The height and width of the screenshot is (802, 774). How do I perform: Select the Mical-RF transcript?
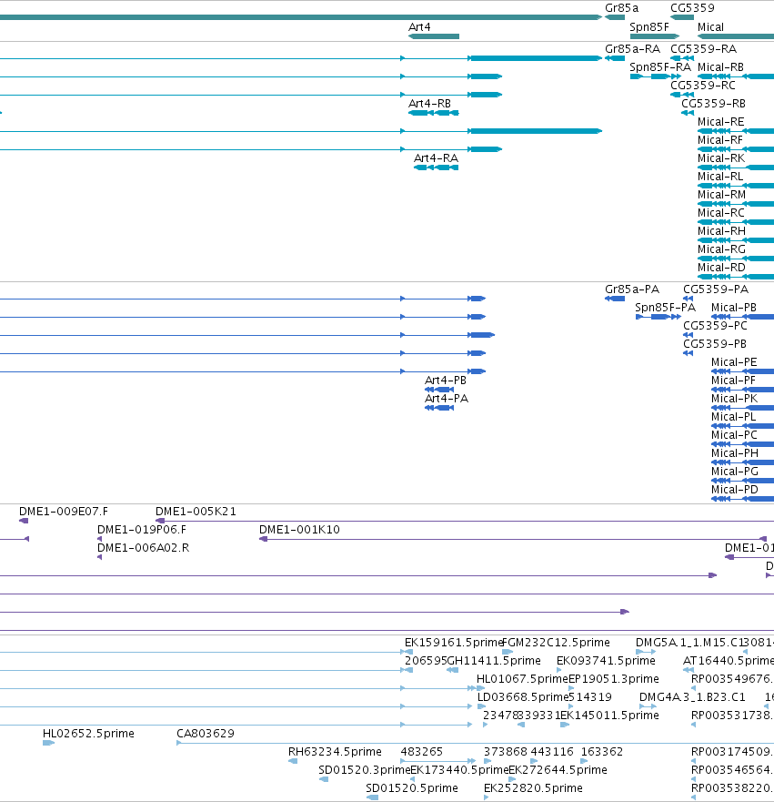point(736,149)
